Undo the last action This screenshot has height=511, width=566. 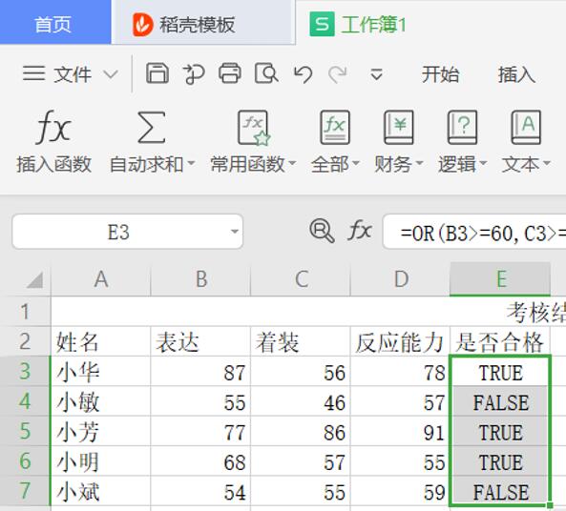[x=303, y=74]
